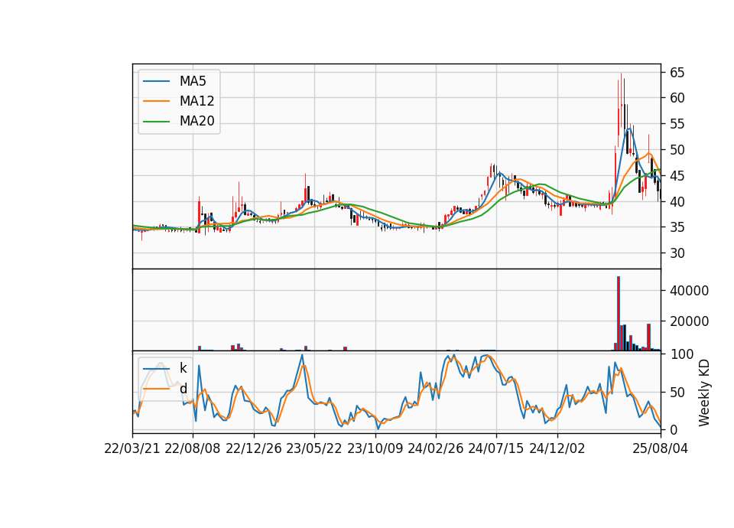The height and width of the screenshot is (528, 734).
Task: Click the 60 price axis label
Action: (x=677, y=98)
